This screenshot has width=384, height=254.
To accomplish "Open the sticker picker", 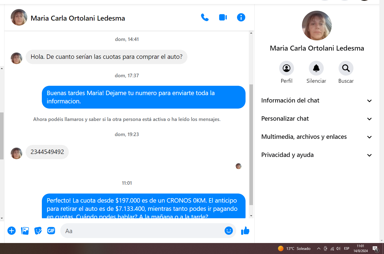I will pos(38,231).
